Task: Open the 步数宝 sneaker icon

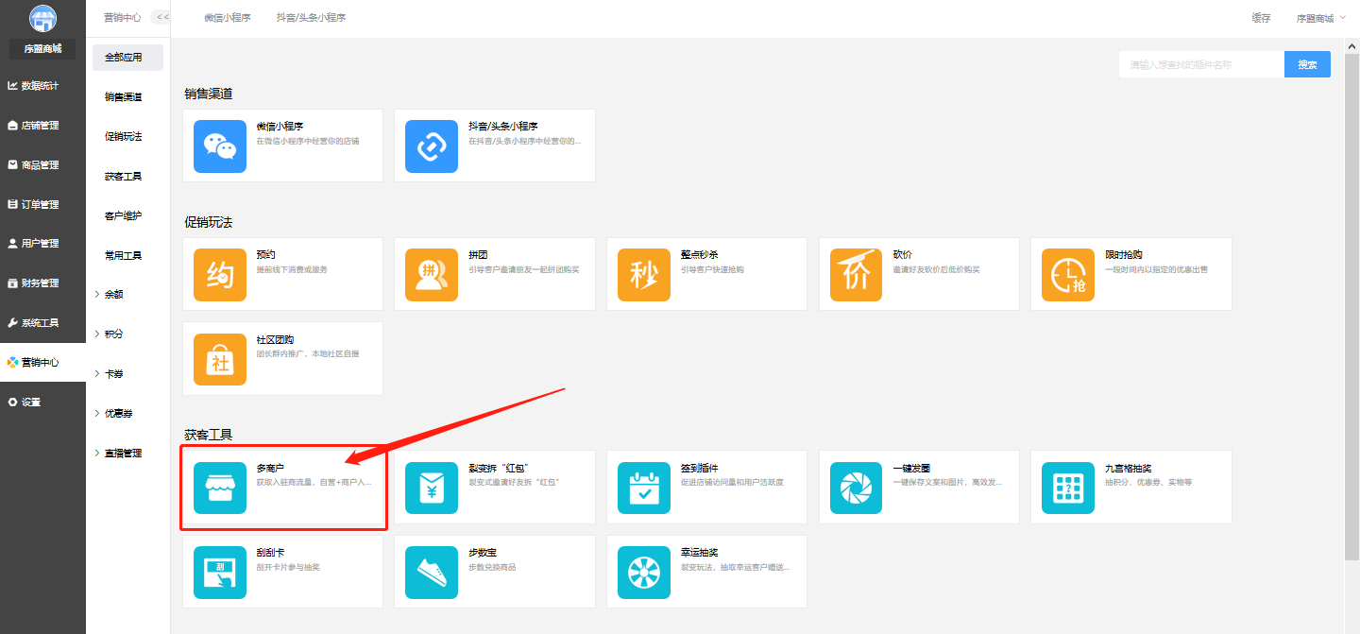Action: 432,573
